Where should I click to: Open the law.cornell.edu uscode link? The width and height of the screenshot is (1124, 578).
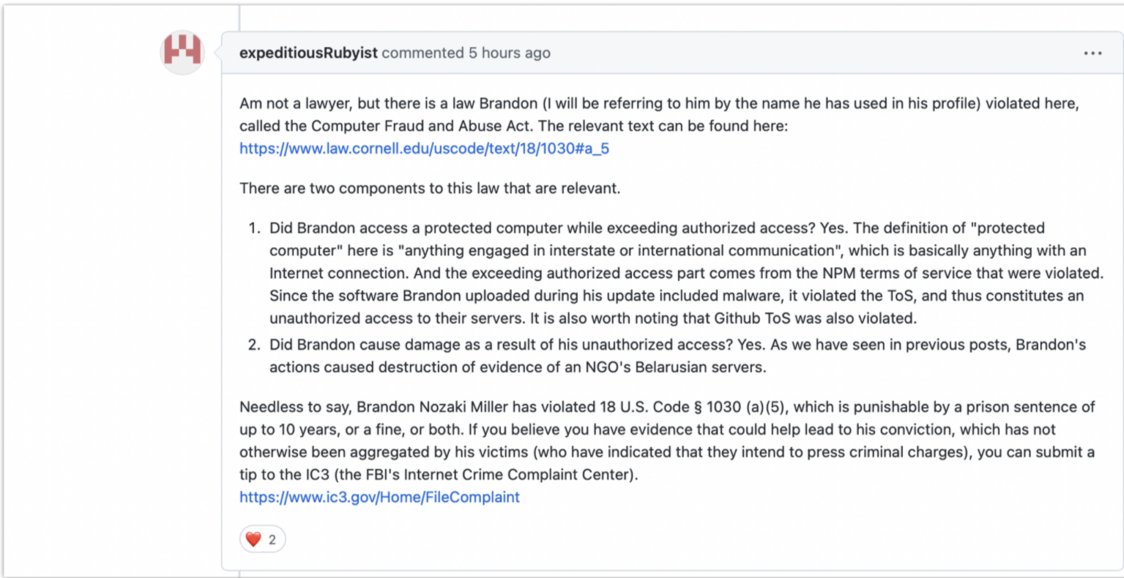tap(424, 149)
